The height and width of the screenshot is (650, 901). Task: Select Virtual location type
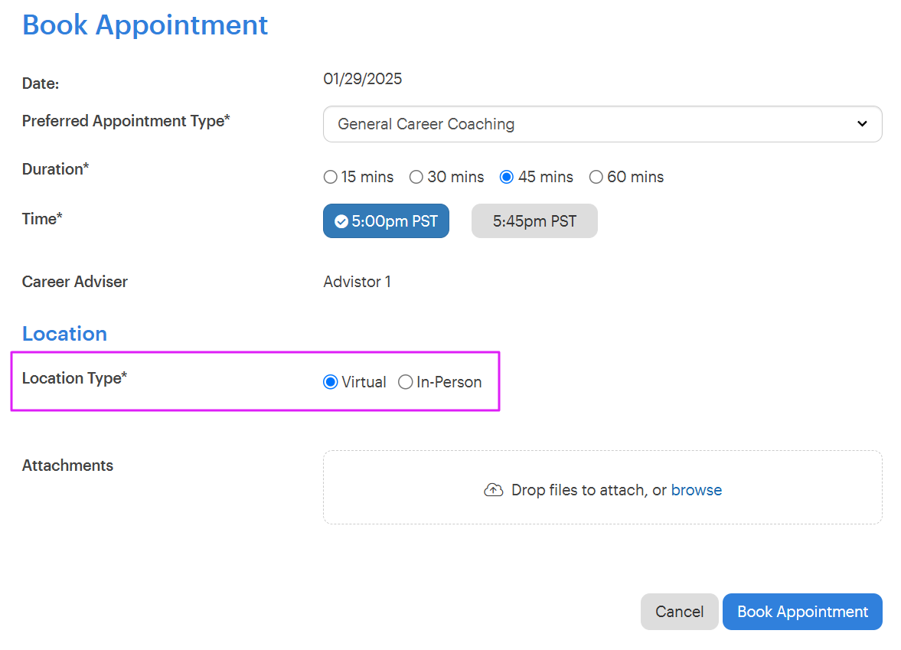(x=331, y=382)
